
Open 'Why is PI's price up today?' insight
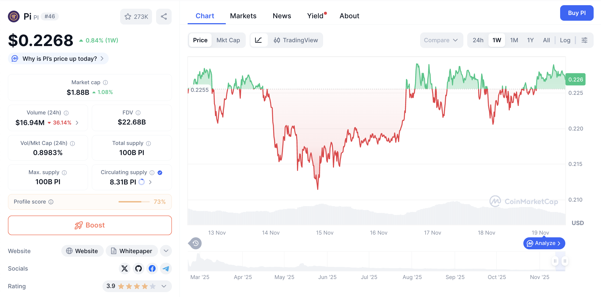pyautogui.click(x=58, y=58)
